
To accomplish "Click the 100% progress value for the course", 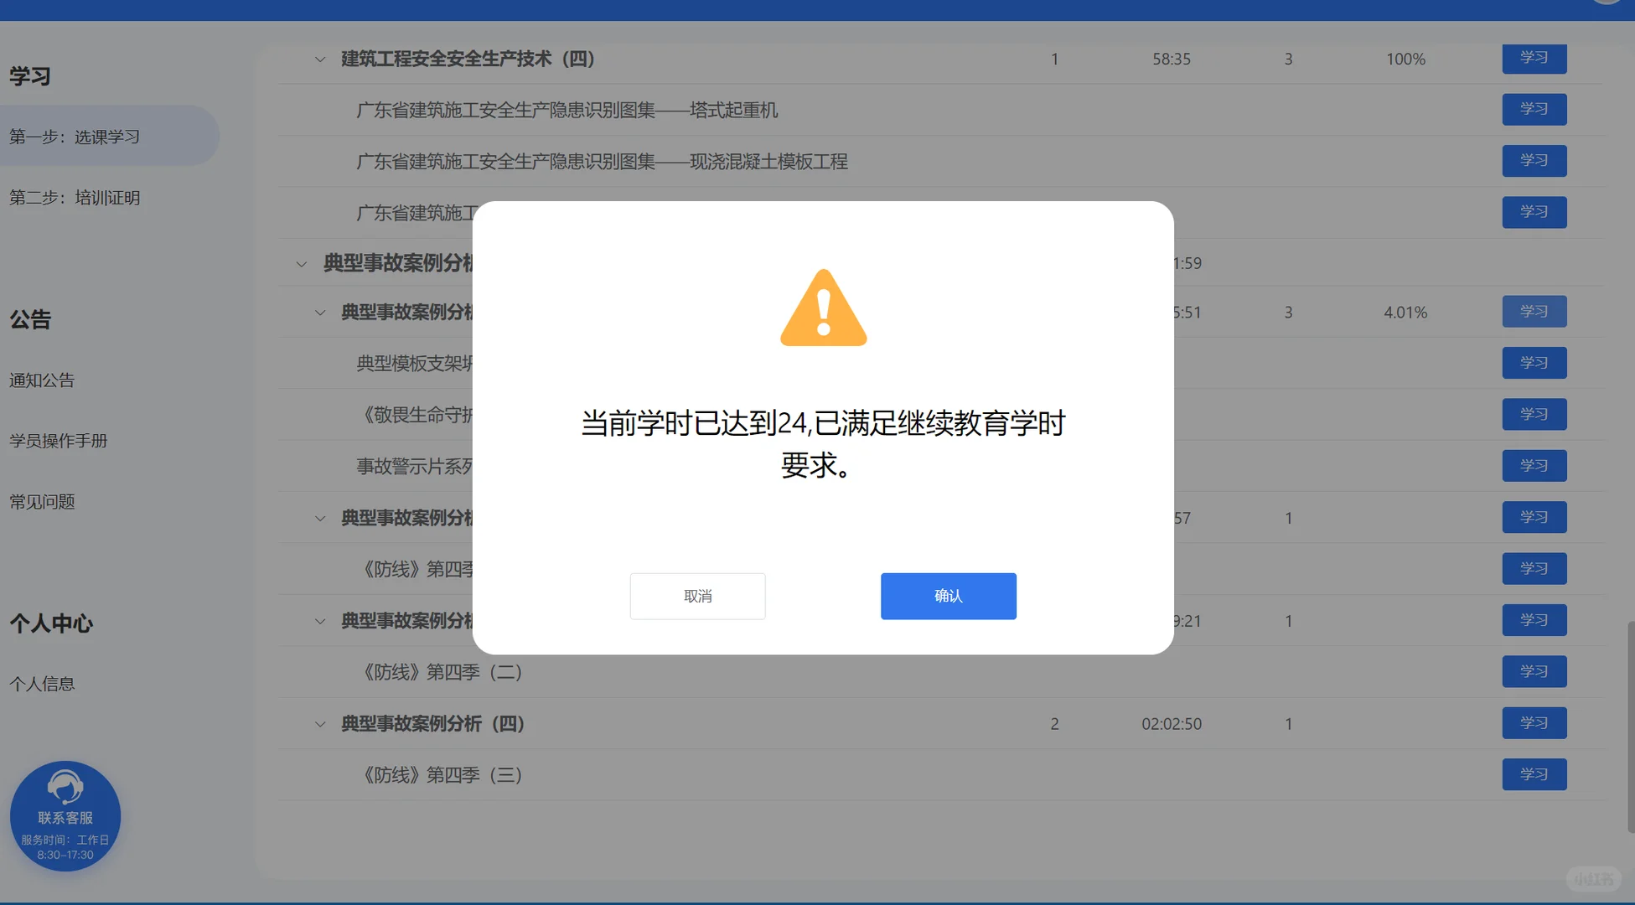I will (1405, 59).
